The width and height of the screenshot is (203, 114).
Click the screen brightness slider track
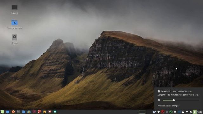[x=181, y=100]
